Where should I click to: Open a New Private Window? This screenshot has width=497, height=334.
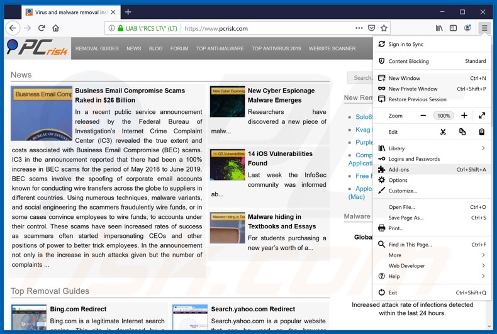(x=432, y=89)
